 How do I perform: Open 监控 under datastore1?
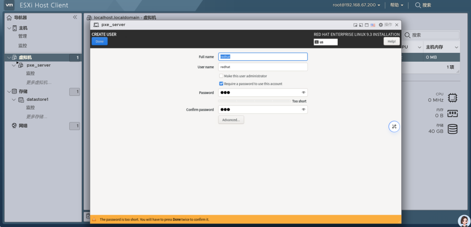coord(30,108)
